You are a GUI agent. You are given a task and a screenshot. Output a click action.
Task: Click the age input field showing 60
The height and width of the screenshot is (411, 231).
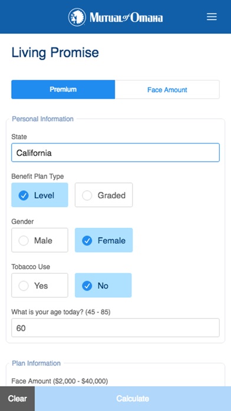point(115,328)
